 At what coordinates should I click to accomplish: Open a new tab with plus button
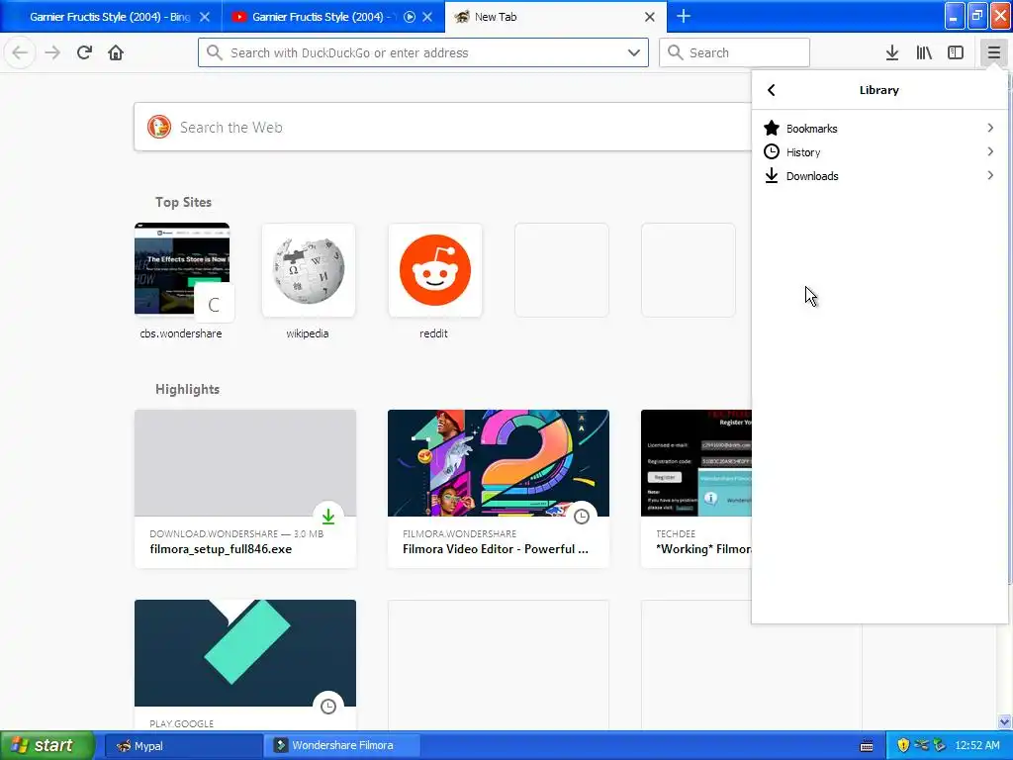[684, 16]
